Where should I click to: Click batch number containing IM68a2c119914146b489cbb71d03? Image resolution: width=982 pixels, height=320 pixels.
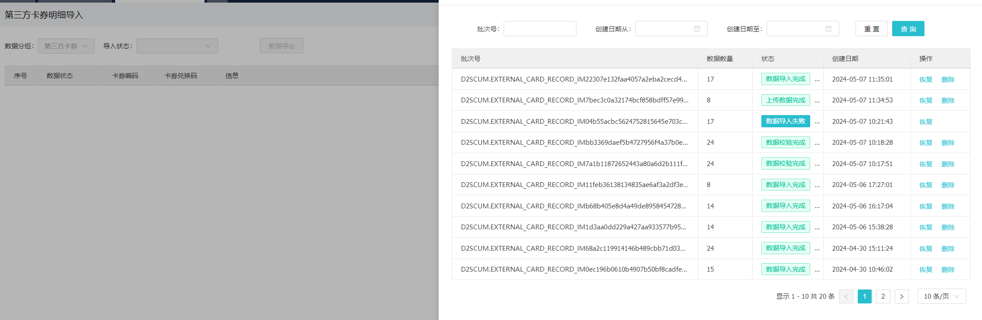573,248
